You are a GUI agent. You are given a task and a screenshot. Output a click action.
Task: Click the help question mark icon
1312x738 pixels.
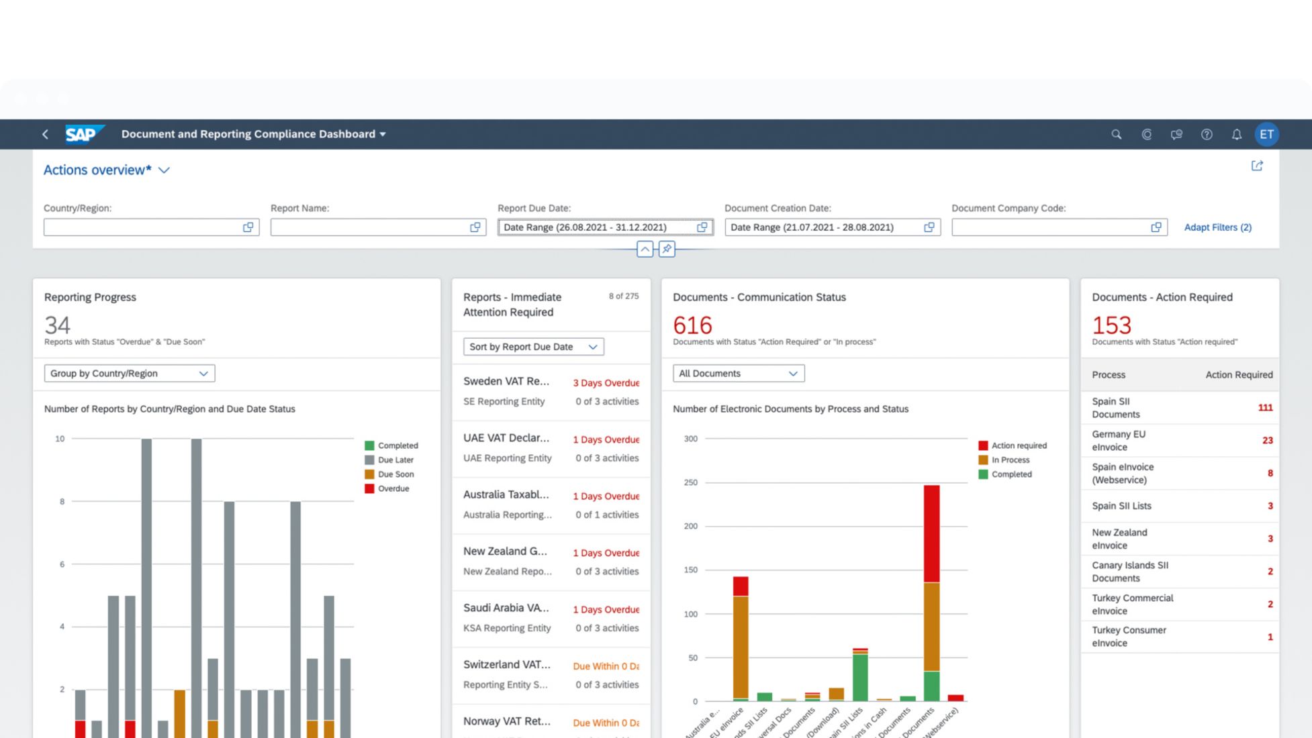point(1207,134)
